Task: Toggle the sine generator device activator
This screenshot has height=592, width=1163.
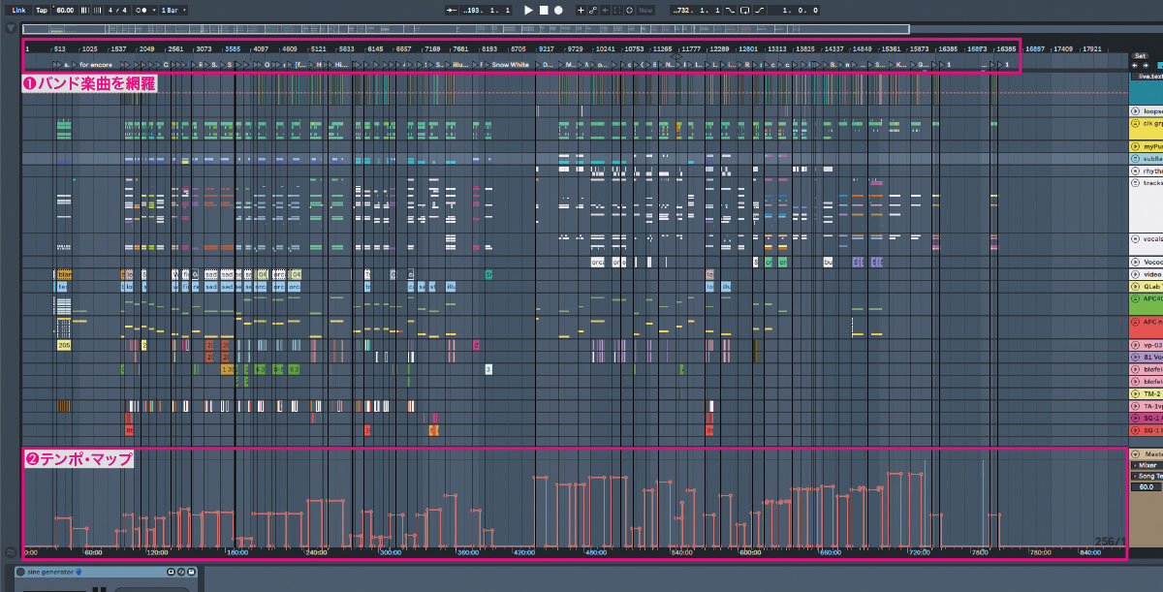Action: (21, 572)
